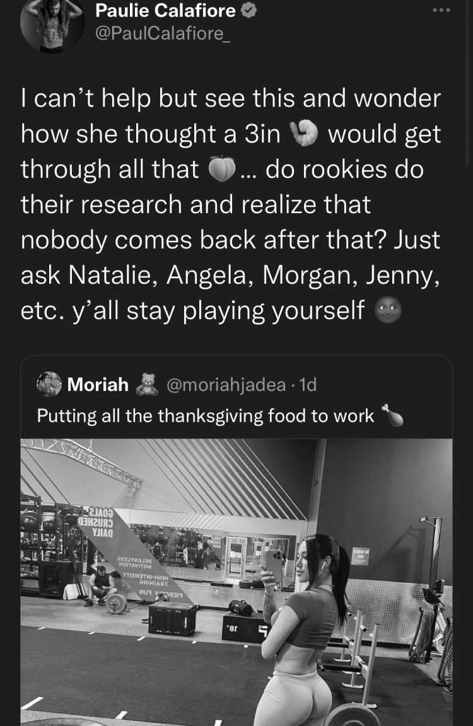
Task: Click the names Natalie, Angela, Morgan, Jenny line
Action: [230, 275]
